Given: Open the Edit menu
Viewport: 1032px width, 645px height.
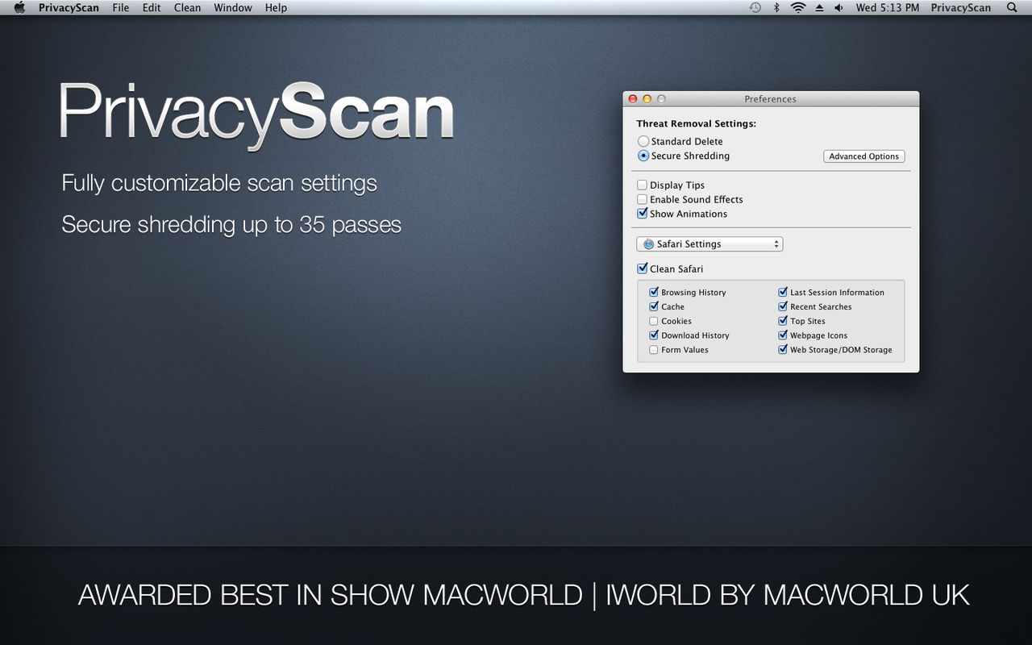Looking at the screenshot, I should point(152,7).
